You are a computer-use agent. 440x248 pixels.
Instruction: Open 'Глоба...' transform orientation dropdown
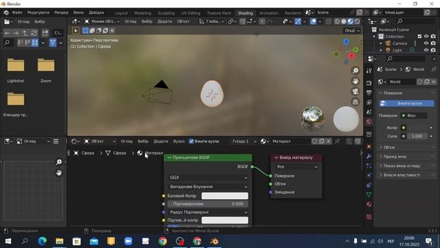212,21
